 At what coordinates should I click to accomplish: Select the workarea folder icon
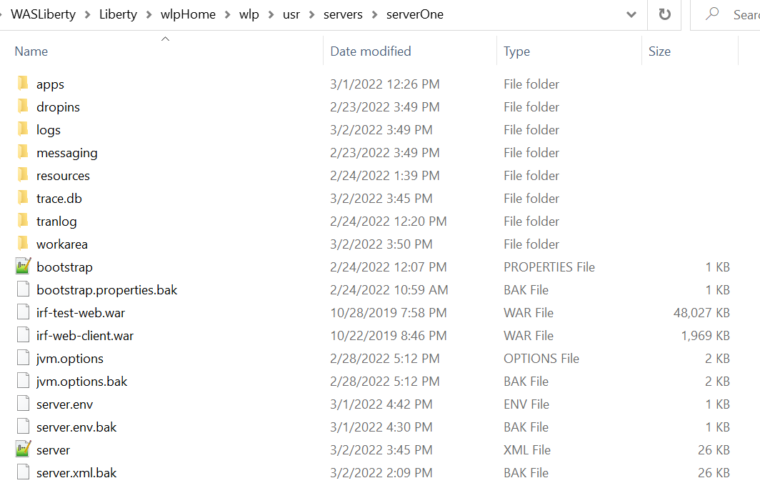(x=23, y=243)
